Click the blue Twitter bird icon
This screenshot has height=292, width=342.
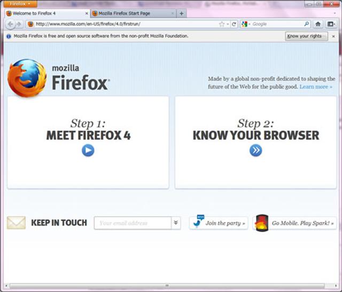tap(198, 222)
